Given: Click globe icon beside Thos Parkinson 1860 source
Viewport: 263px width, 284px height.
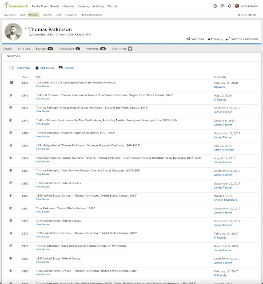Looking at the screenshot, I should (x=11, y=208).
